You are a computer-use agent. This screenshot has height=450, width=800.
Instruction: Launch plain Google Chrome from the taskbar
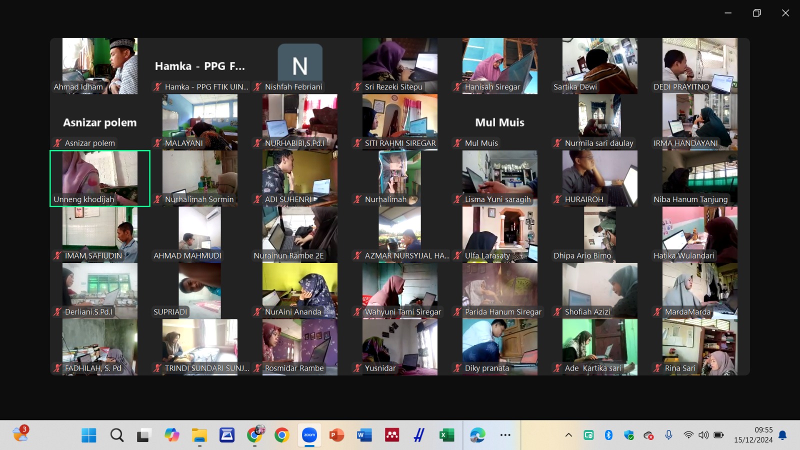tap(282, 435)
